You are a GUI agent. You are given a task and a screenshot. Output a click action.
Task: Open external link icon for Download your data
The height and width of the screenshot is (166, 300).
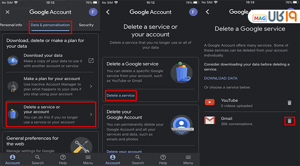(x=91, y=61)
